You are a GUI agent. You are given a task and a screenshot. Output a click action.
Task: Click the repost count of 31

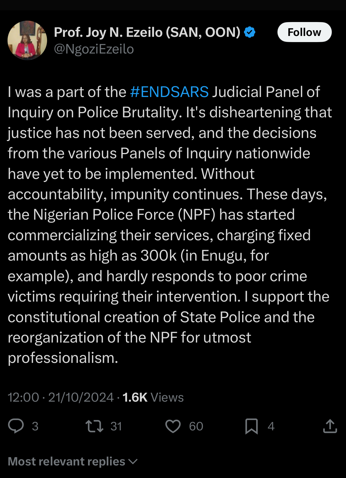click(x=116, y=426)
